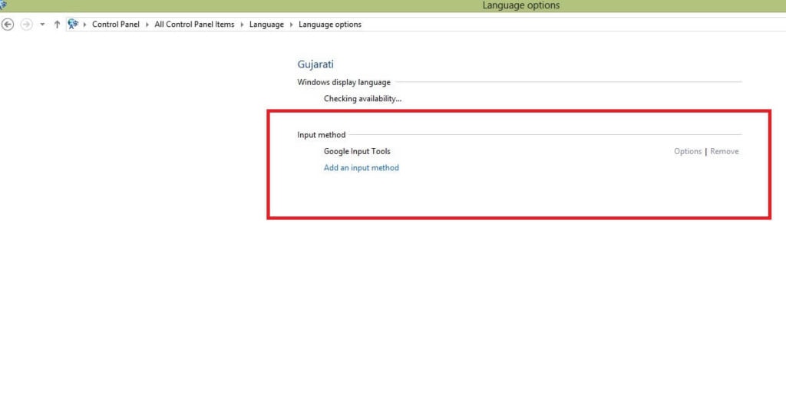Navigate to Control Panel breadcrumb
The height and width of the screenshot is (408, 786).
pyautogui.click(x=116, y=25)
